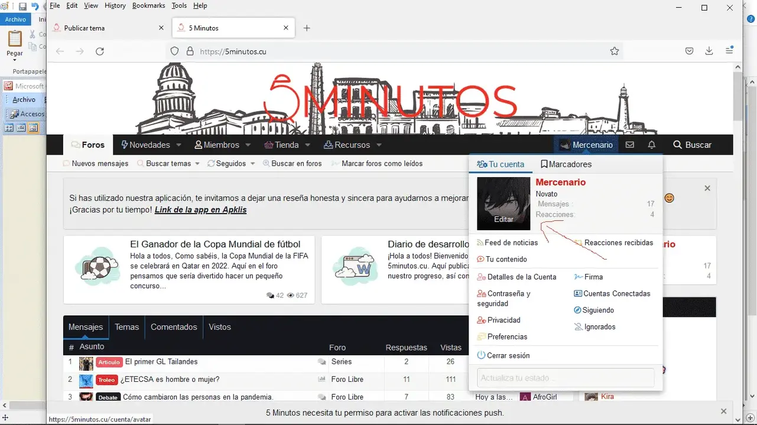Open Contraseña y seguridad settings
Screen dimensions: 757x425
(504, 299)
